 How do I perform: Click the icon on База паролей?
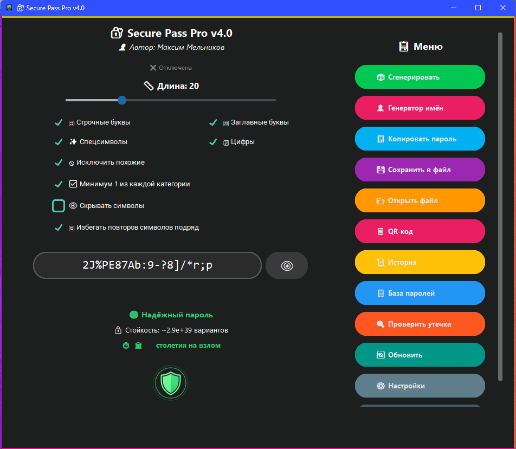click(380, 293)
